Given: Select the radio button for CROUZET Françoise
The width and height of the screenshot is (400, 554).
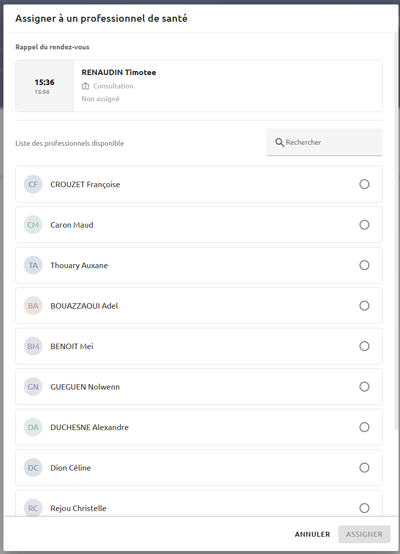Looking at the screenshot, I should (364, 185).
